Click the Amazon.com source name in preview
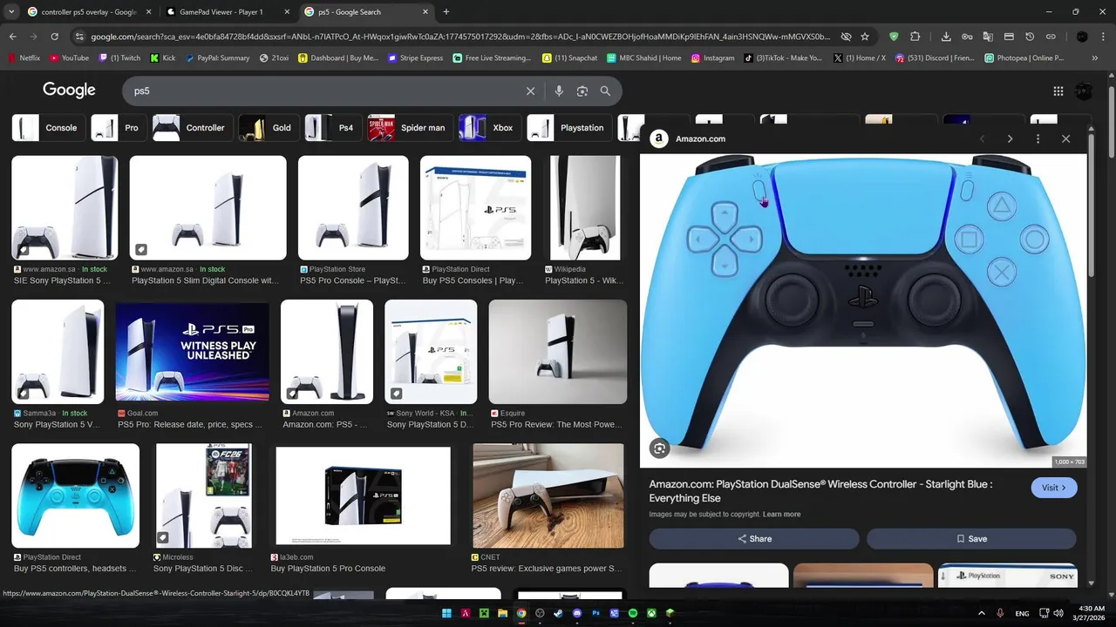The image size is (1116, 627). [x=700, y=138]
